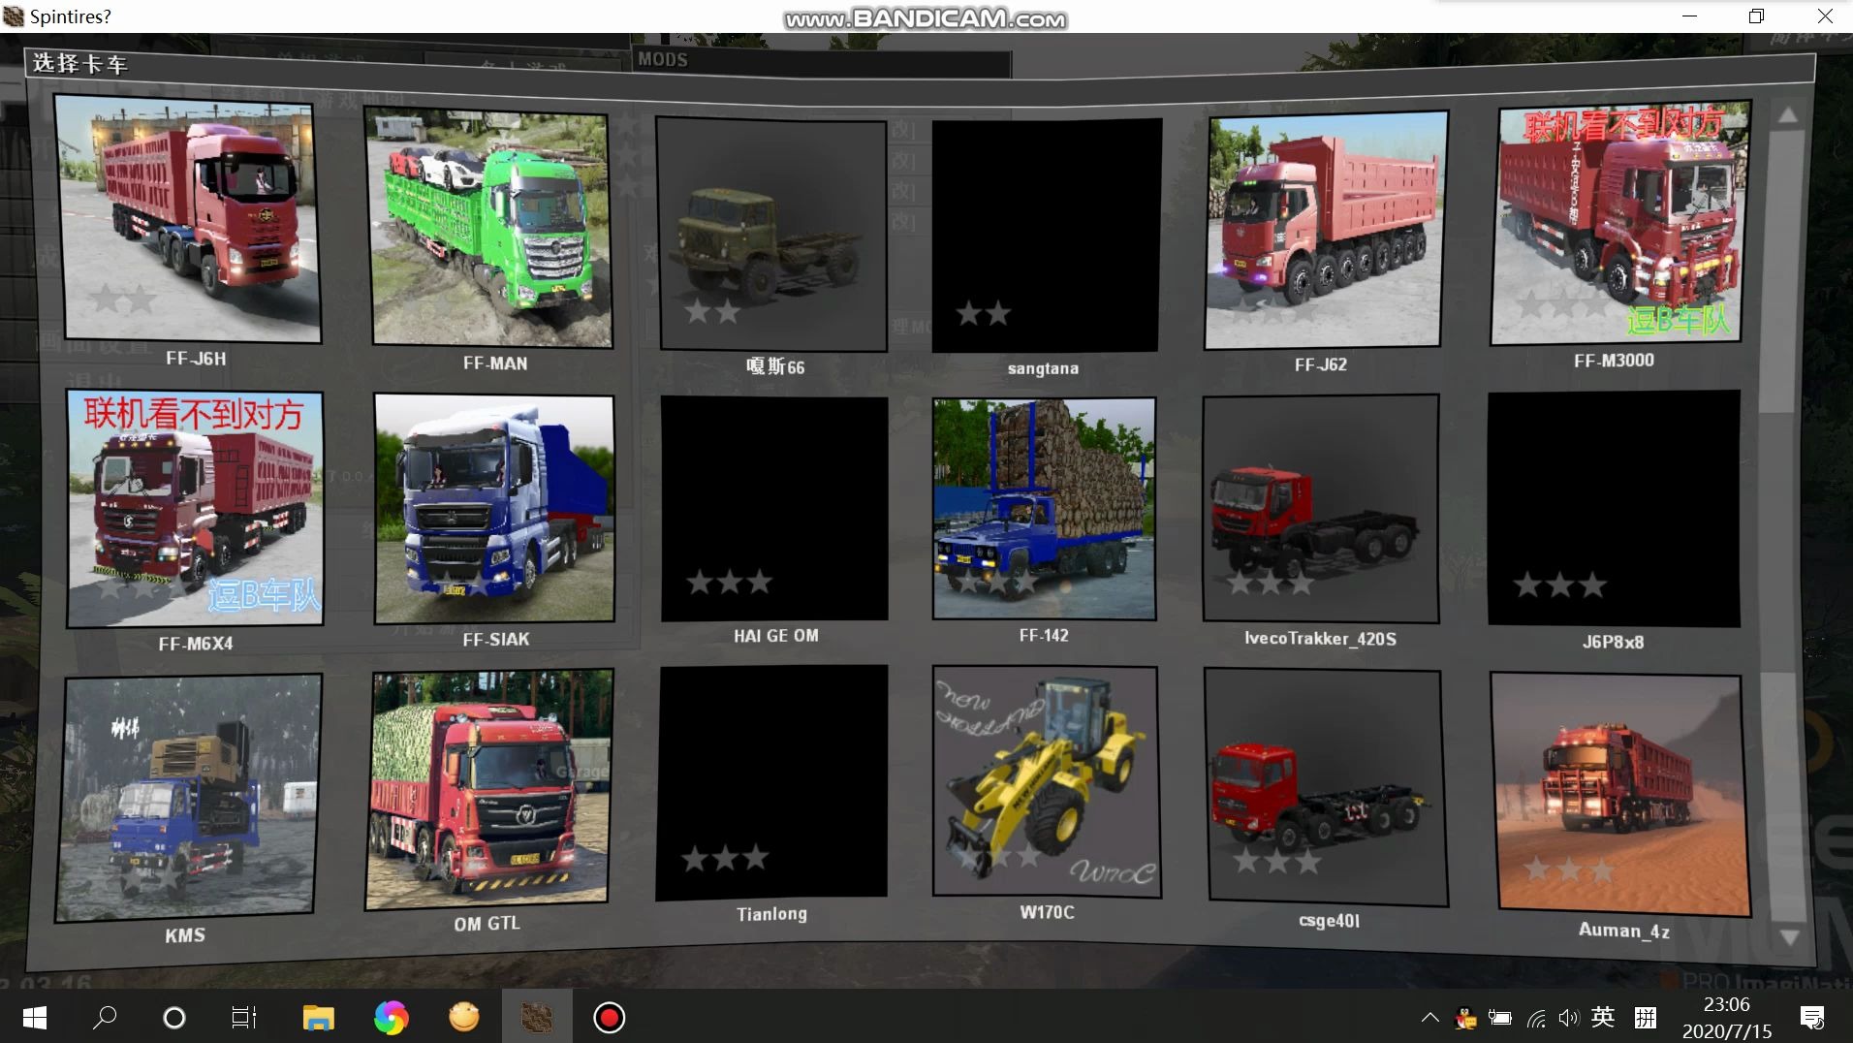Open File Explorer from taskbar
Image resolution: width=1853 pixels, height=1043 pixels.
point(318,1018)
